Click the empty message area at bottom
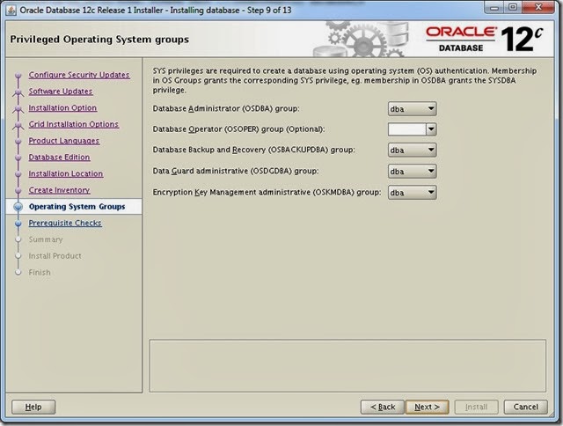Viewport: 563px width, 426px height. pyautogui.click(x=347, y=365)
